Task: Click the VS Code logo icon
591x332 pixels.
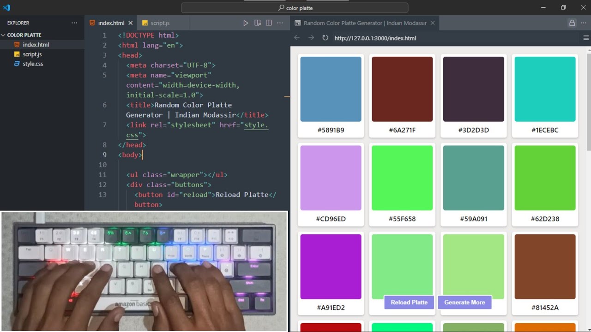Action: [6, 7]
